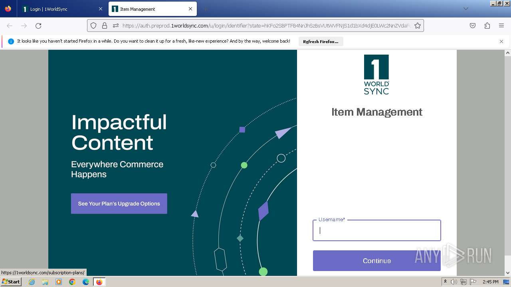Image resolution: width=511 pixels, height=287 pixels.
Task: Launch Internet Explorer from taskbar
Action: [32, 282]
